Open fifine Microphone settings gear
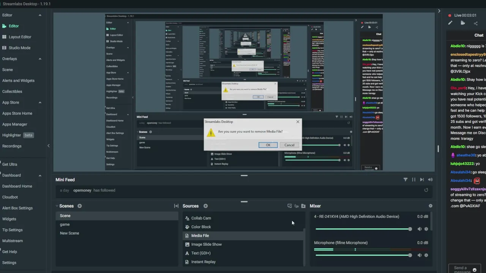486x273 pixels. pos(426,255)
